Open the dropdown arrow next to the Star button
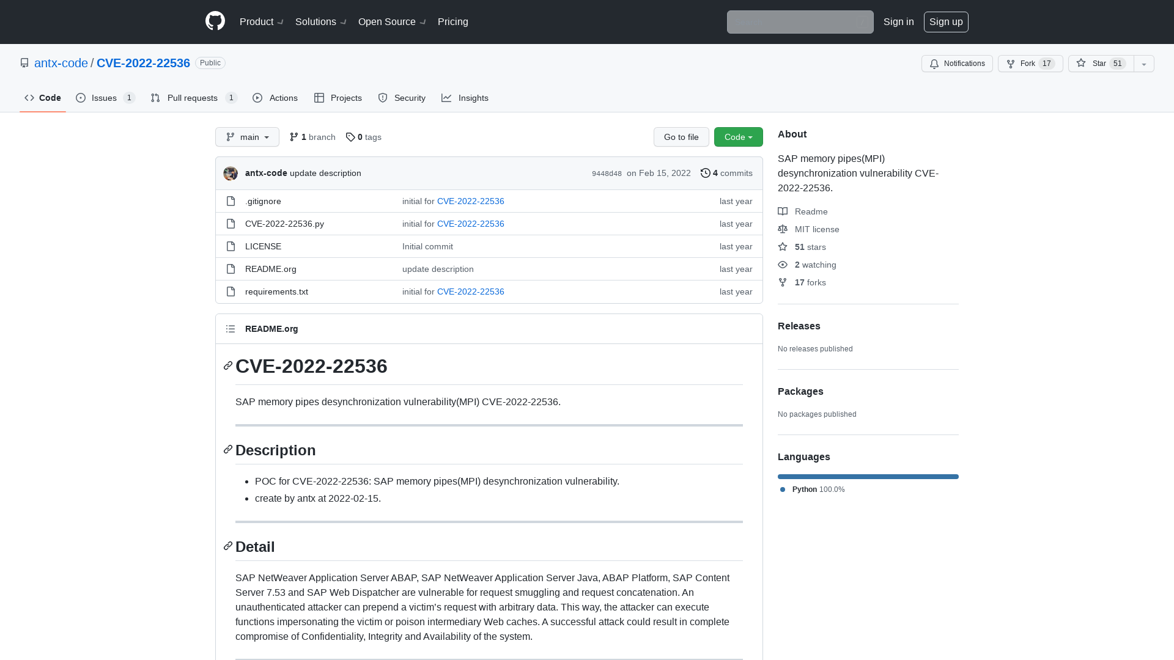 (x=1144, y=64)
